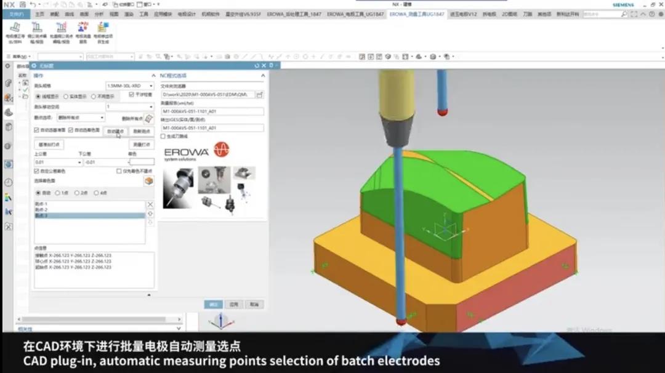Expand the upper tolerance 0.01 dropdown
This screenshot has width=665, height=373.
coord(79,162)
